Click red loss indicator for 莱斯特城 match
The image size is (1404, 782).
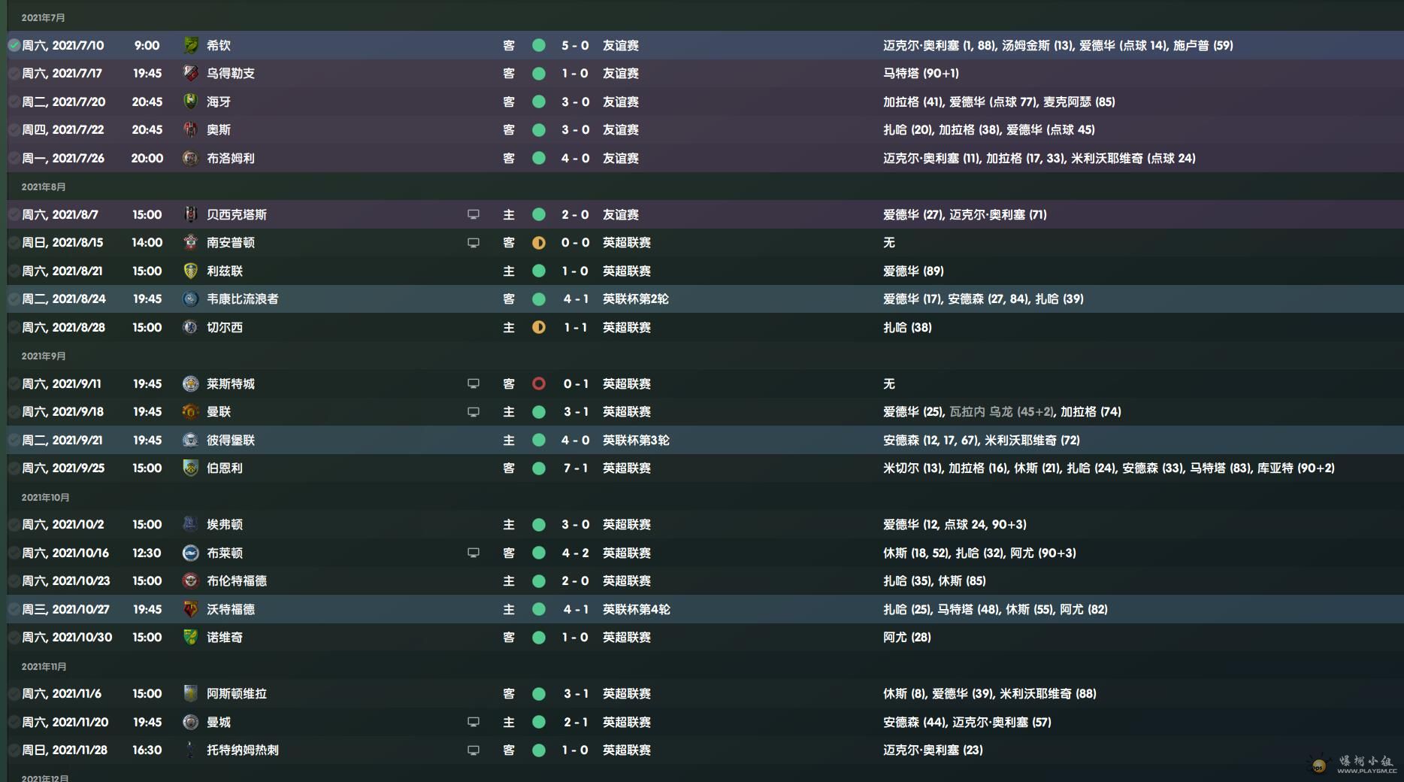pyautogui.click(x=539, y=383)
